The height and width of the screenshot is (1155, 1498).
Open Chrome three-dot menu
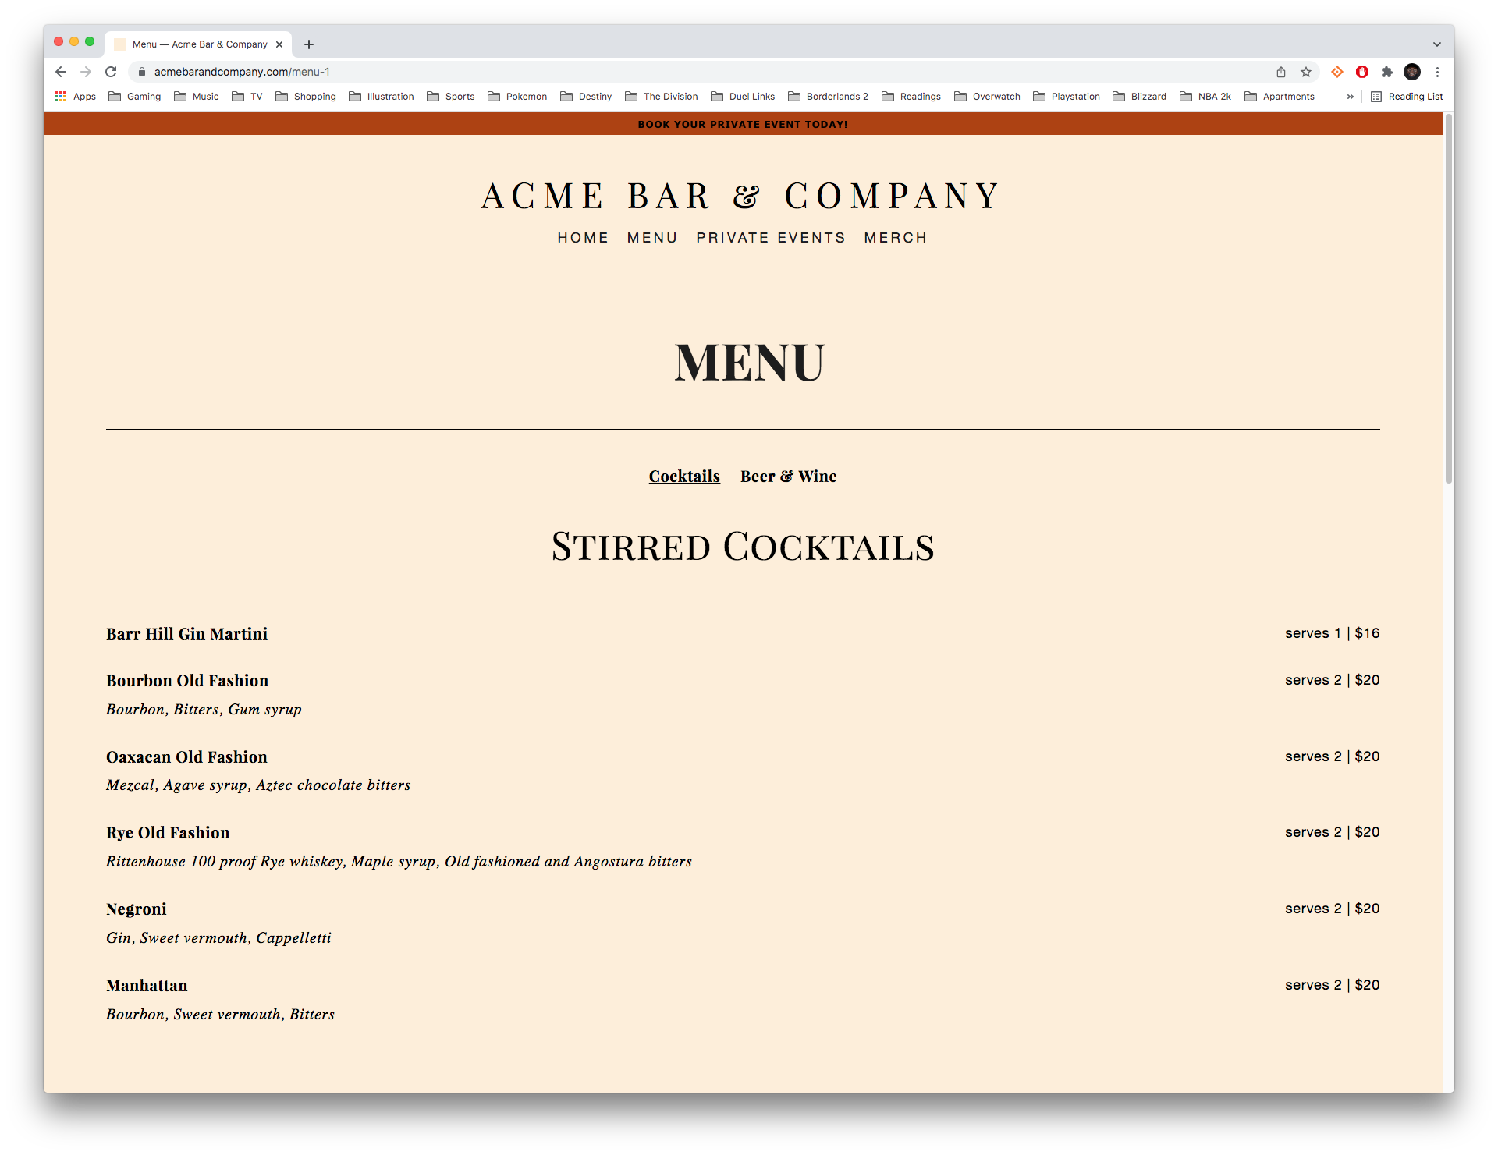[1437, 72]
